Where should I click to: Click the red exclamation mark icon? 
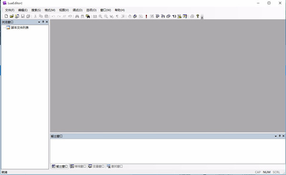146,16
